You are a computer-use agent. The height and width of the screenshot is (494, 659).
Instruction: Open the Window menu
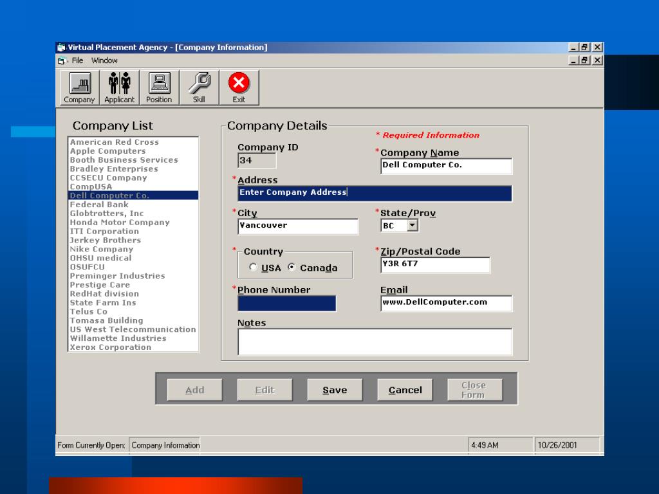[105, 60]
